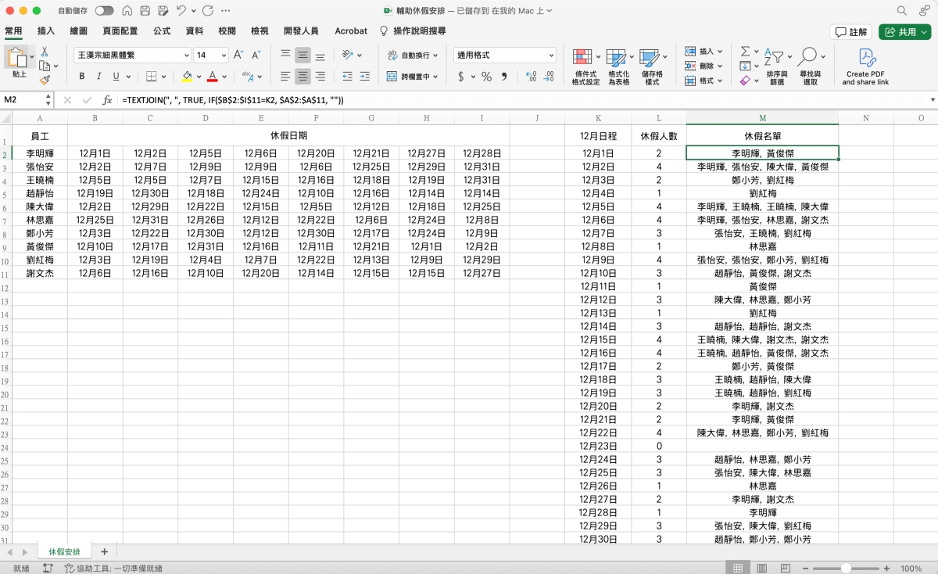Click the percent style icon
Screen dimensions: 938x574
486,77
